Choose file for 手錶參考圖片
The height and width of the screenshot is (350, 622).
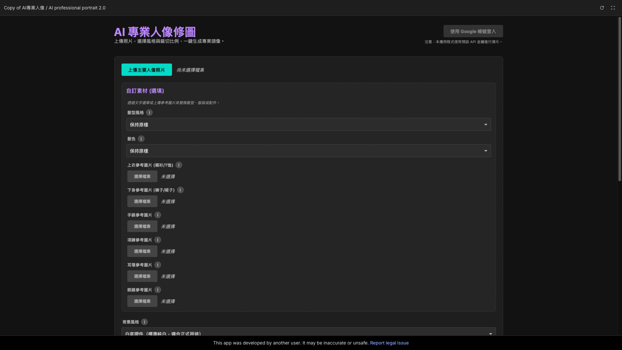pyautogui.click(x=142, y=227)
